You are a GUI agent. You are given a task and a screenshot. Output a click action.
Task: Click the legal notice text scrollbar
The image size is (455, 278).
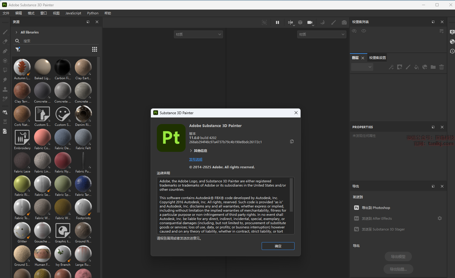pyautogui.click(x=291, y=195)
